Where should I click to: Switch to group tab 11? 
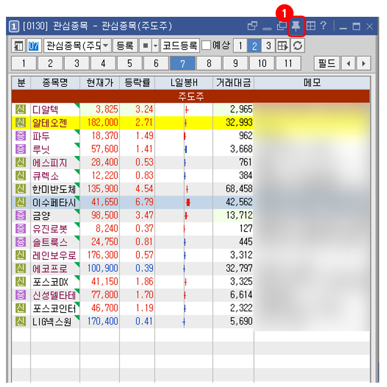click(x=288, y=63)
